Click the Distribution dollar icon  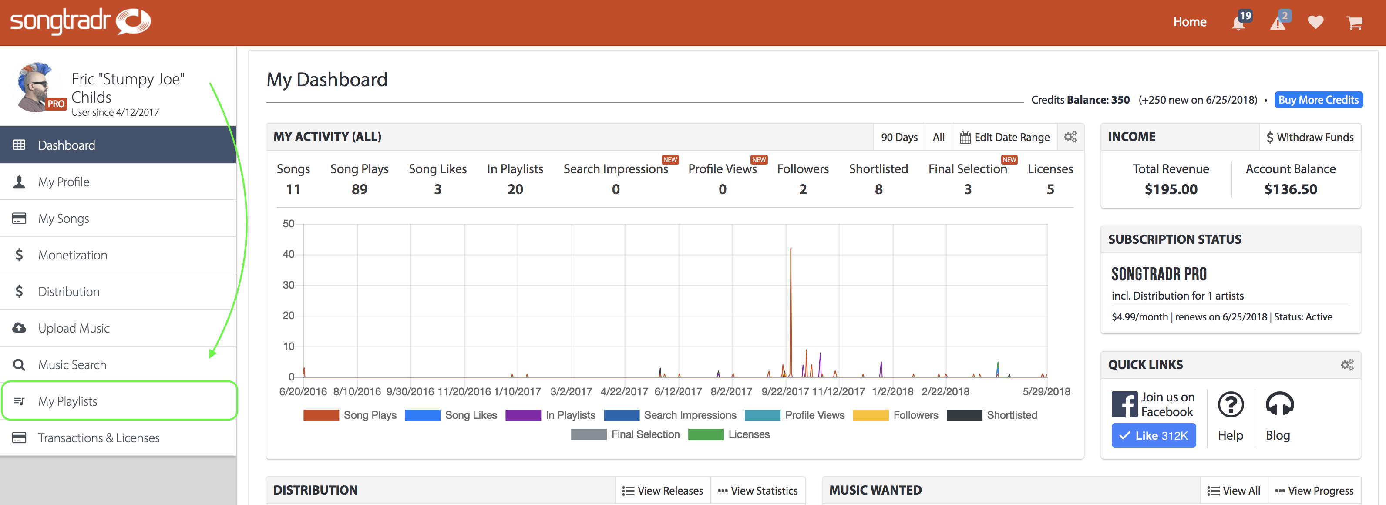coord(19,291)
